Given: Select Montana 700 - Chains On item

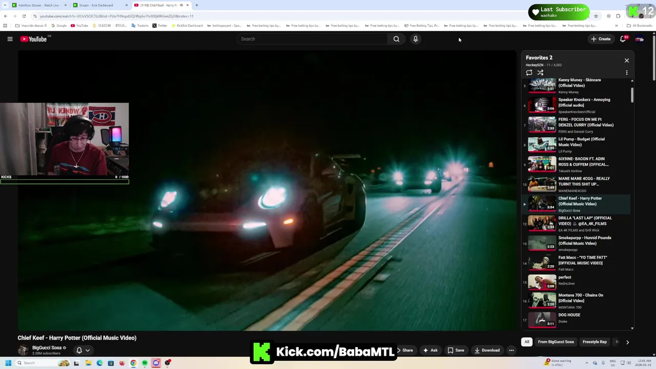Looking at the screenshot, I should pos(577,301).
